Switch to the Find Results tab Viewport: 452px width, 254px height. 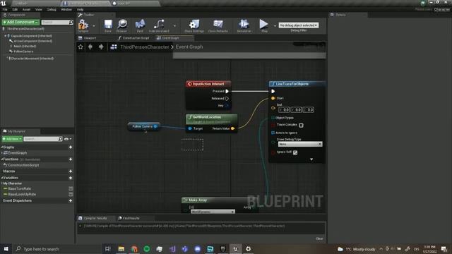point(129,218)
